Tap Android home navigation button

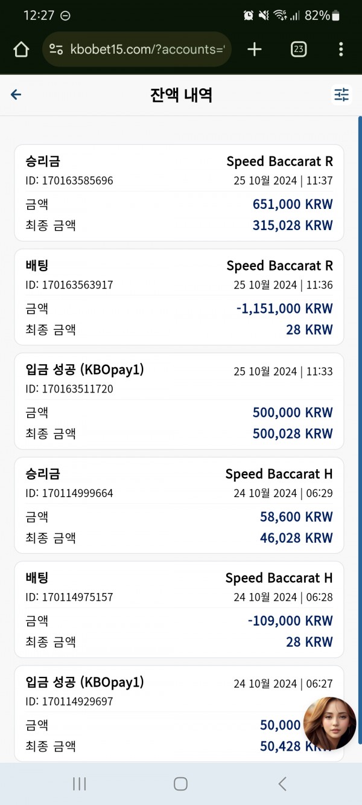180,784
